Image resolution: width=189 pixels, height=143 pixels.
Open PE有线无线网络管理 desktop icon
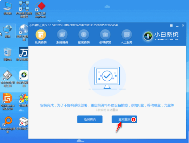tap(24, 10)
